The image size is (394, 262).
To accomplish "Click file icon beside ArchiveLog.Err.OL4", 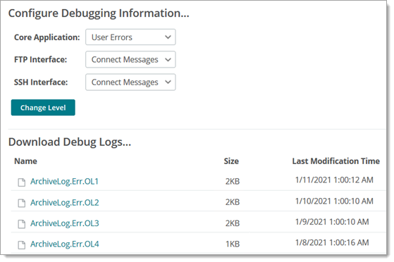I will coord(22,245).
